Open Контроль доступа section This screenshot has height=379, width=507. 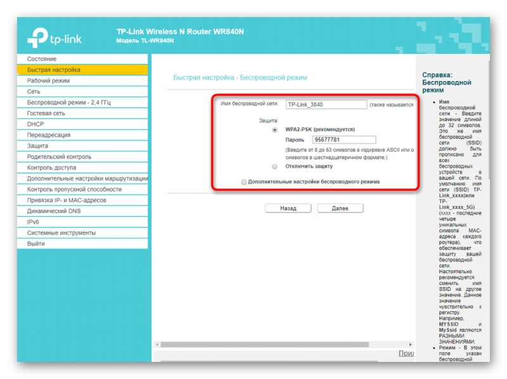[x=82, y=167]
